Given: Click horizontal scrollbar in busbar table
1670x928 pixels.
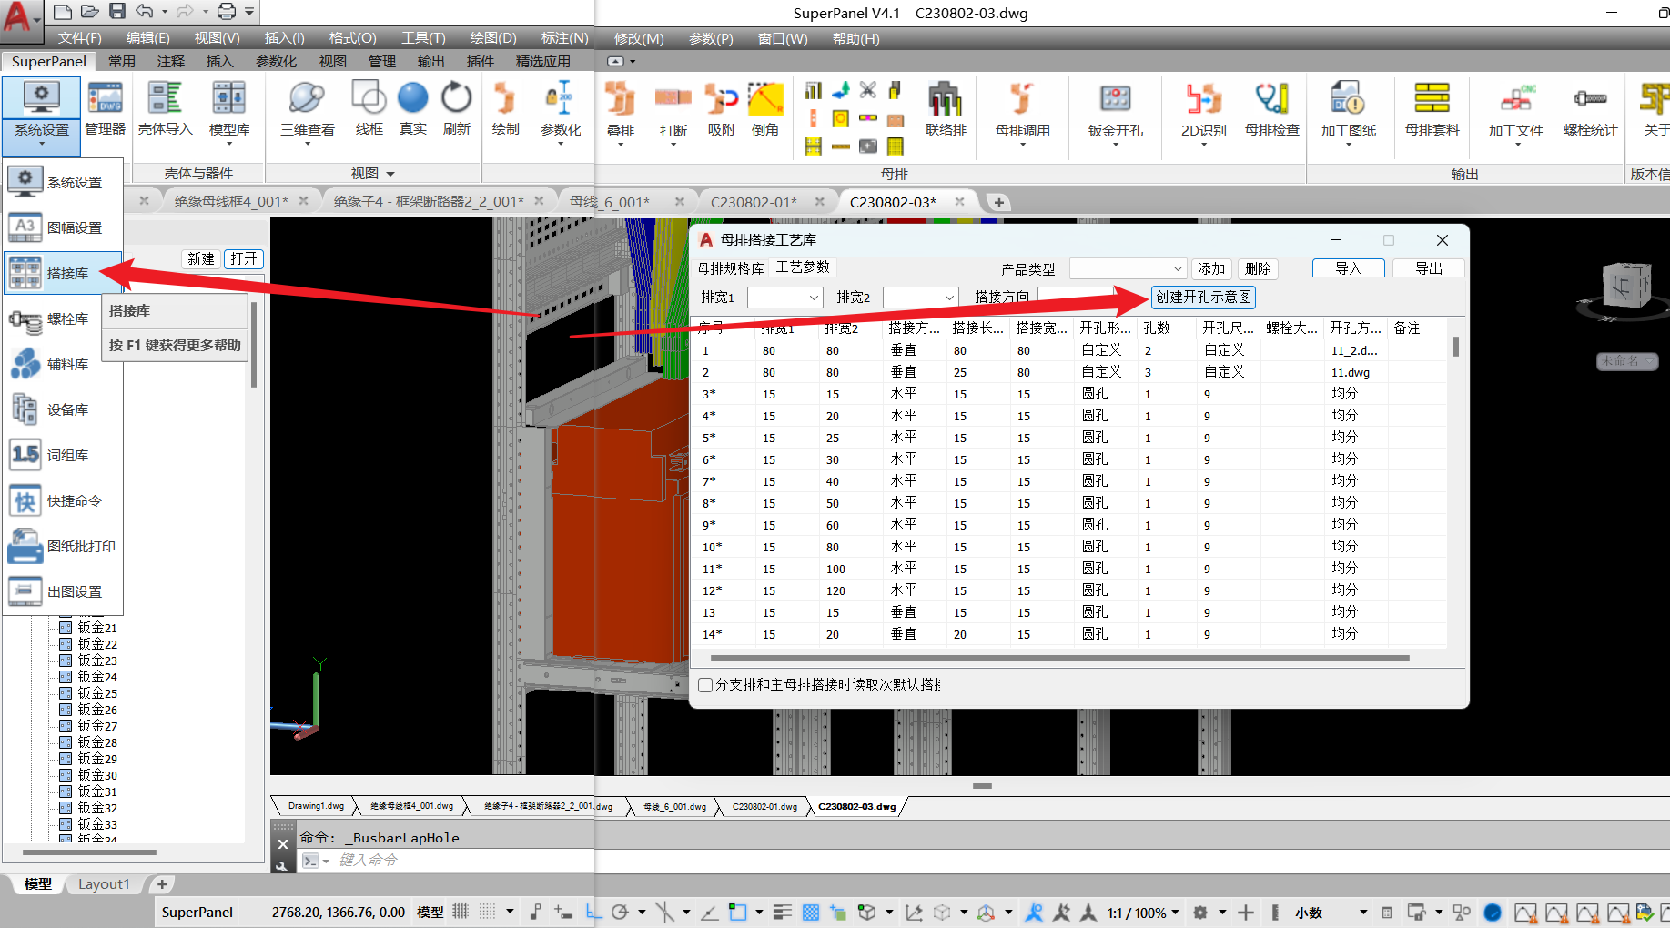Looking at the screenshot, I should point(1059,657).
